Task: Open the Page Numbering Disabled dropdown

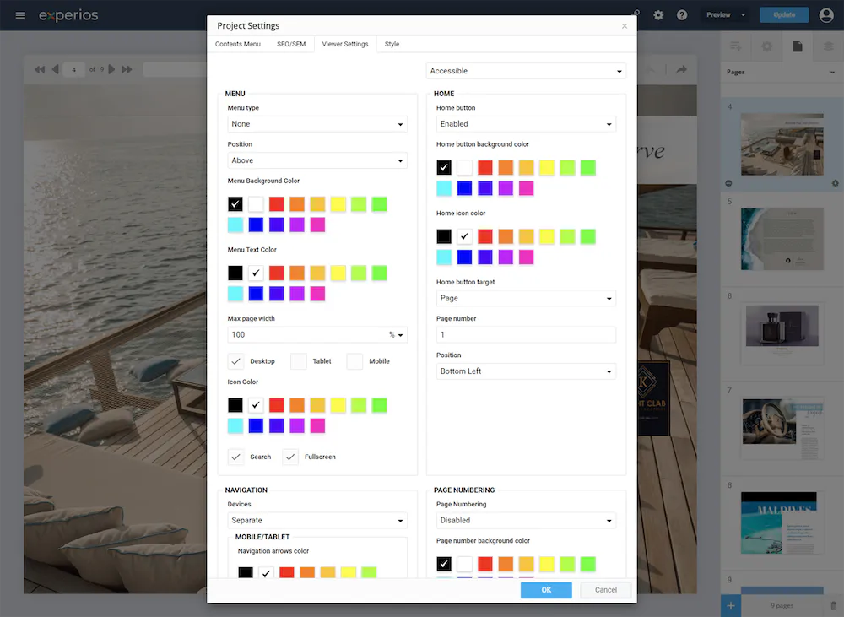Action: (526, 521)
